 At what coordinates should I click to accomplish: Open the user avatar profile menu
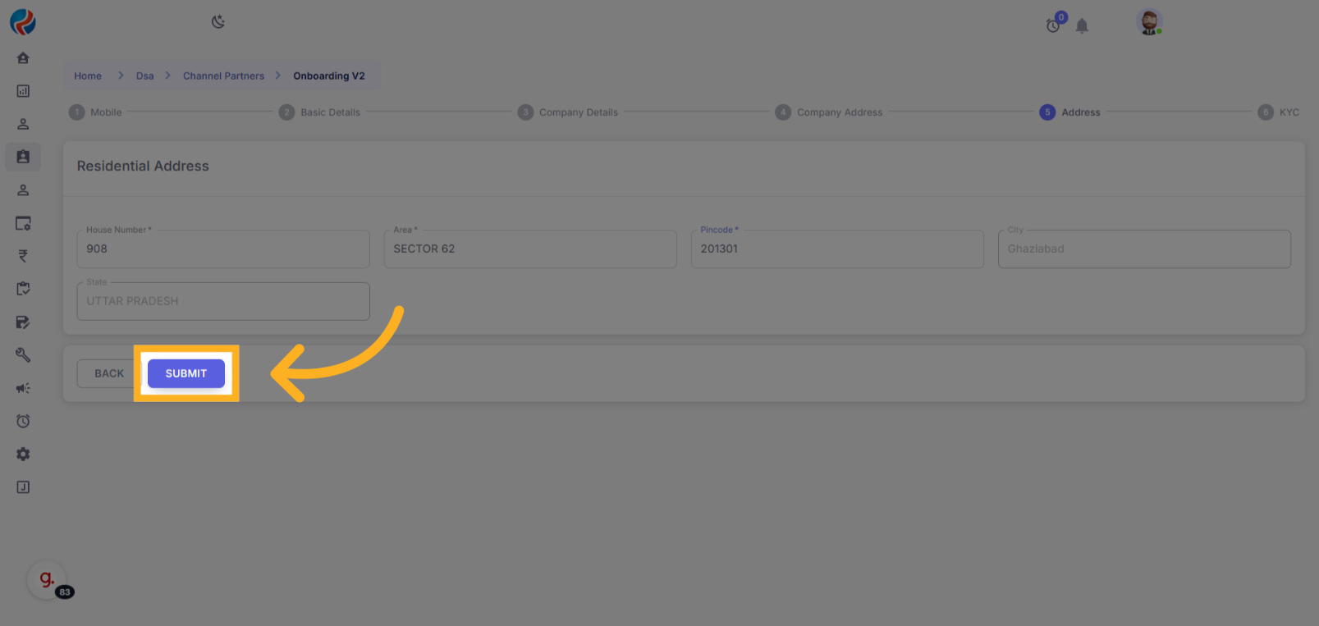point(1149,23)
